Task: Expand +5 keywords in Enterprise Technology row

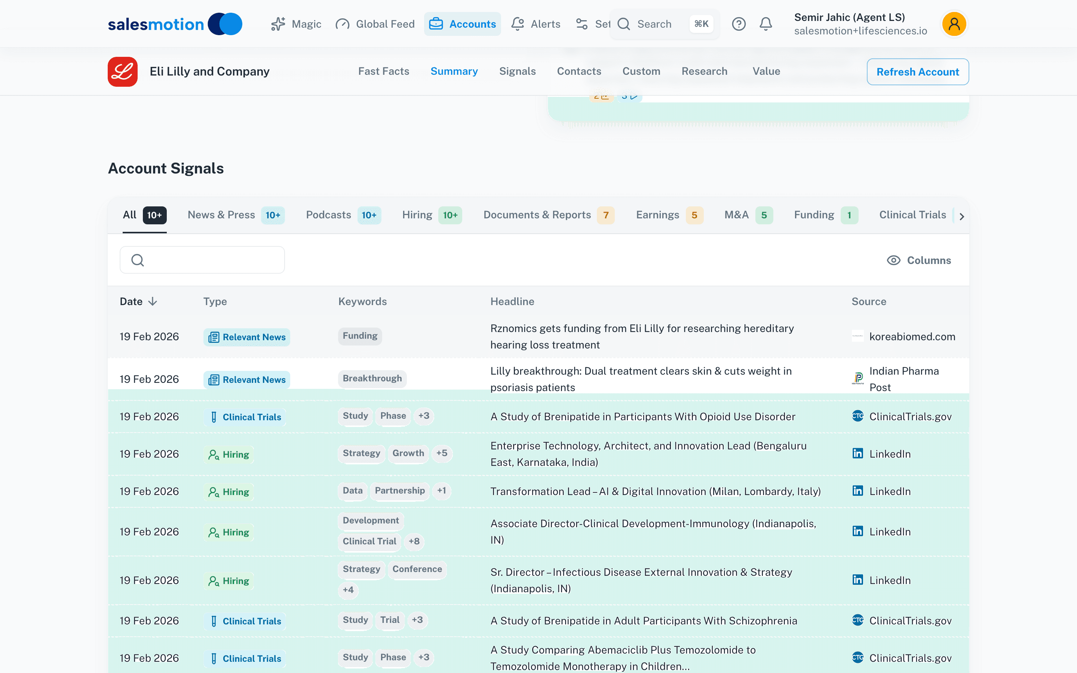Action: (442, 454)
